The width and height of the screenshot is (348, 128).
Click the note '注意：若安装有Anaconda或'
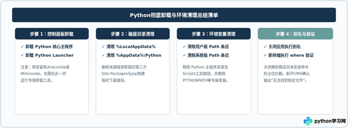(x=45, y=67)
